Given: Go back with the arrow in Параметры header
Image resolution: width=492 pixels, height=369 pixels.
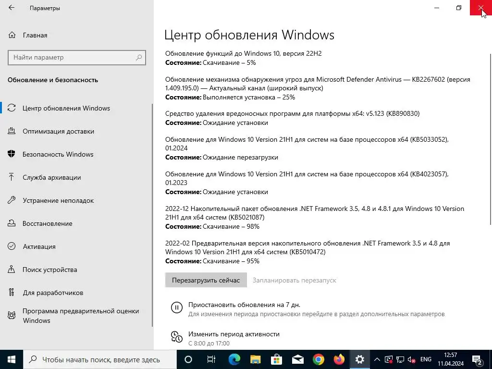Looking at the screenshot, I should tap(12, 8).
